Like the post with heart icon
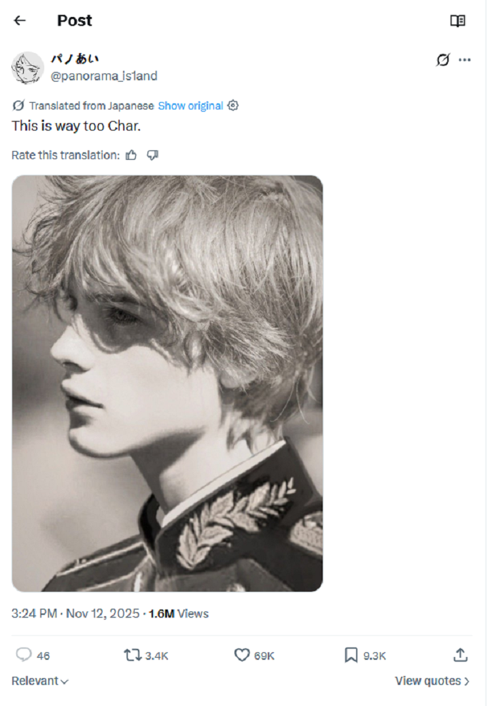Viewport: 488px width, 706px height. pos(242,655)
